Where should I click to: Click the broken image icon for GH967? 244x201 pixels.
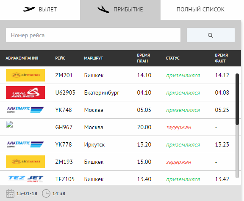9,124
